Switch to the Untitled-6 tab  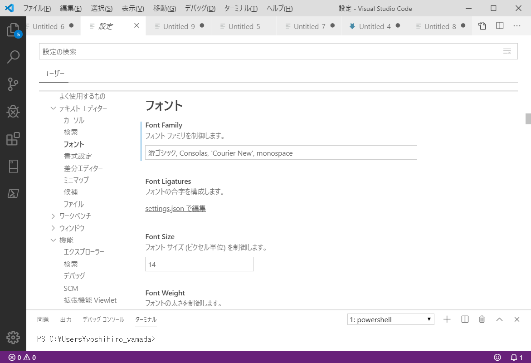pyautogui.click(x=53, y=26)
